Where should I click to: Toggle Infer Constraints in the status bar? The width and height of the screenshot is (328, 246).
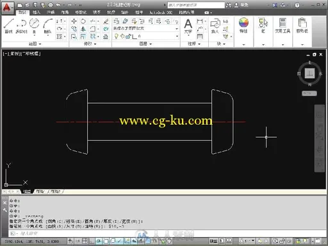click(x=70, y=241)
